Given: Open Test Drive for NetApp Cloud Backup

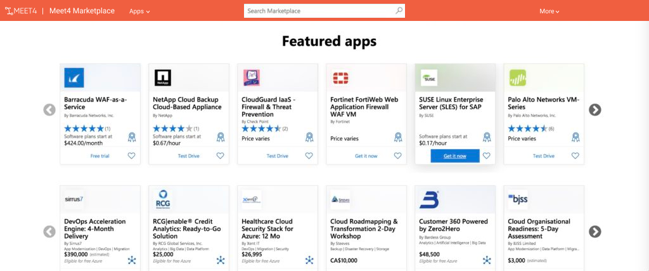Looking at the screenshot, I should [x=189, y=156].
